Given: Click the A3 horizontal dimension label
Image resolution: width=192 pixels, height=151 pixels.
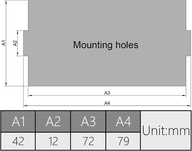Looking at the screenshot, I should coord(107,93).
